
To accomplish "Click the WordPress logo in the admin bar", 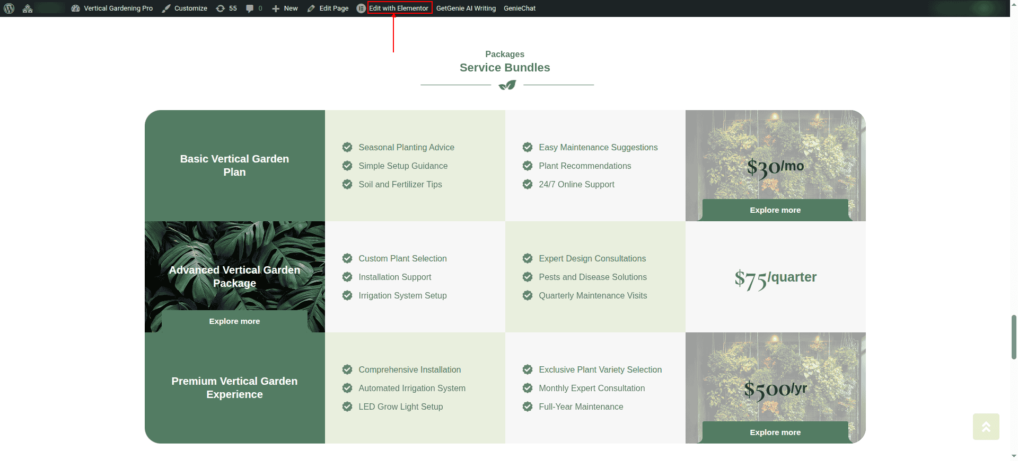I will [x=9, y=8].
